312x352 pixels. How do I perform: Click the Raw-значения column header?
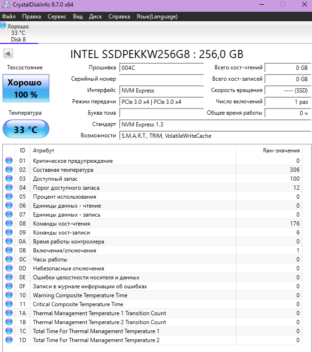click(281, 151)
